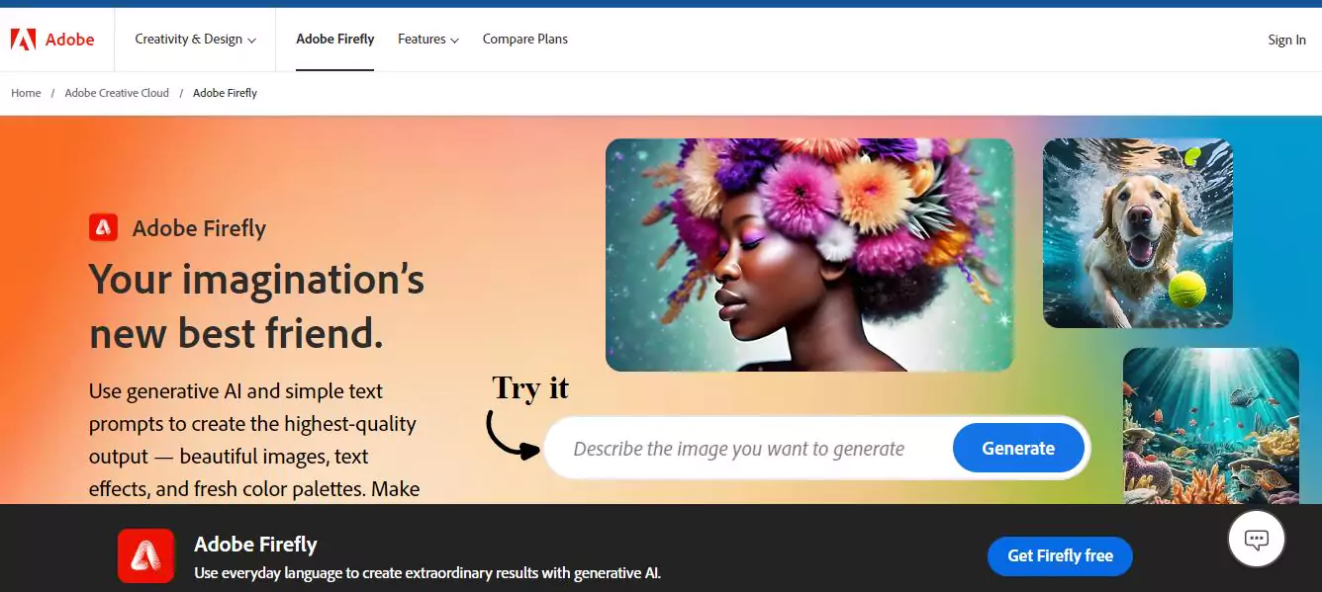1322x592 pixels.
Task: Open the flower-haired woman image
Action: tap(809, 255)
